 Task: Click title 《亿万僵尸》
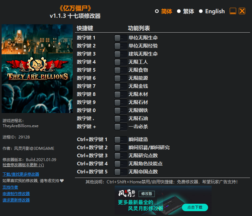pos(75,8)
